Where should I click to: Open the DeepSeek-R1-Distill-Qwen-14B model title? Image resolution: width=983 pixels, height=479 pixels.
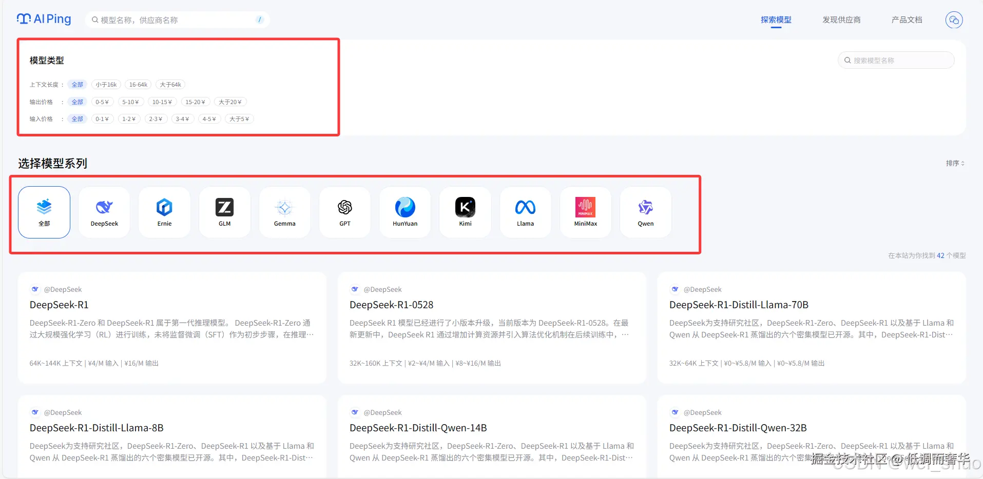(x=418, y=428)
